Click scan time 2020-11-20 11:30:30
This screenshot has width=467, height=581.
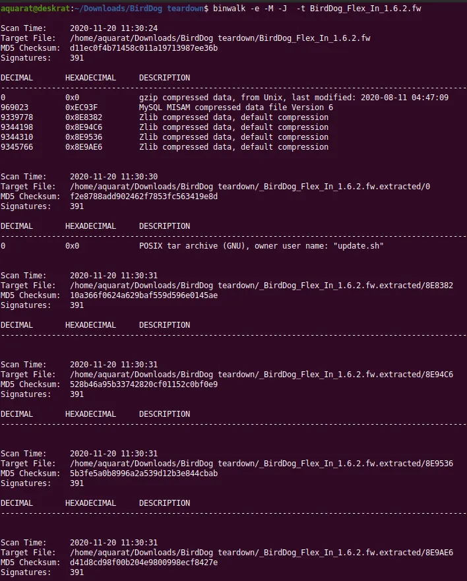click(114, 177)
